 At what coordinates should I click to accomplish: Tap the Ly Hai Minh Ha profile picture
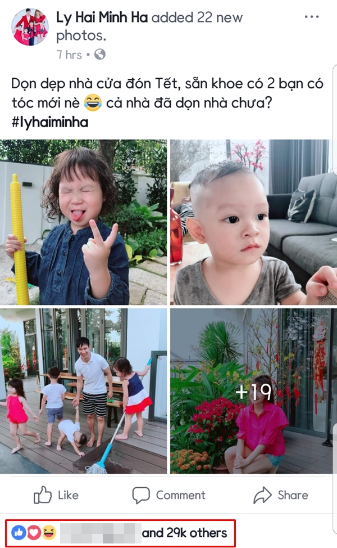pos(30,27)
